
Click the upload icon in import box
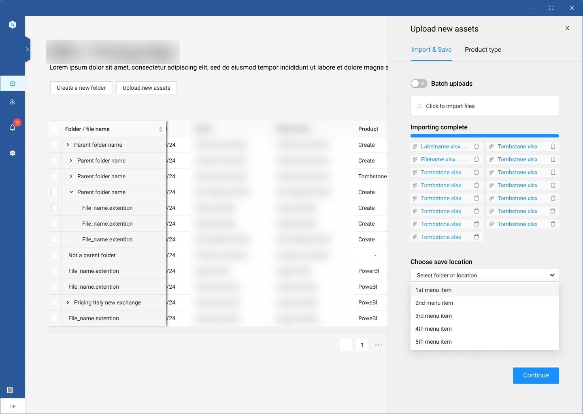[x=420, y=106]
